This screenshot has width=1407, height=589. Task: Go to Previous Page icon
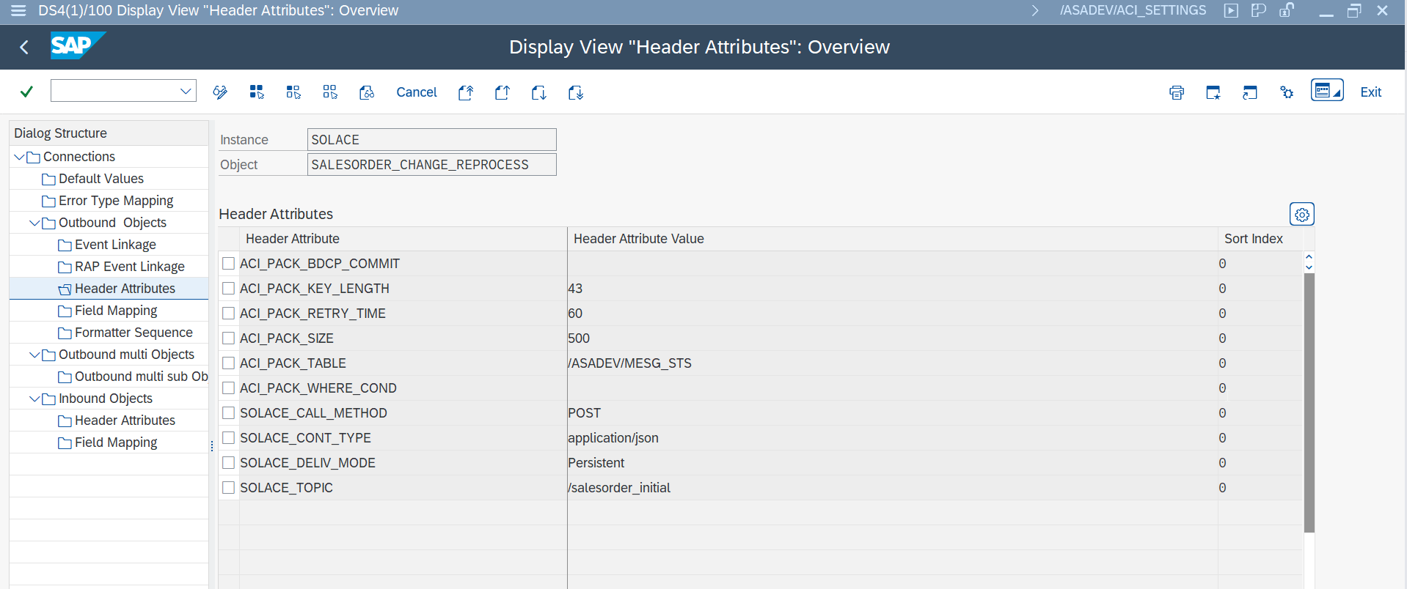pyautogui.click(x=503, y=92)
